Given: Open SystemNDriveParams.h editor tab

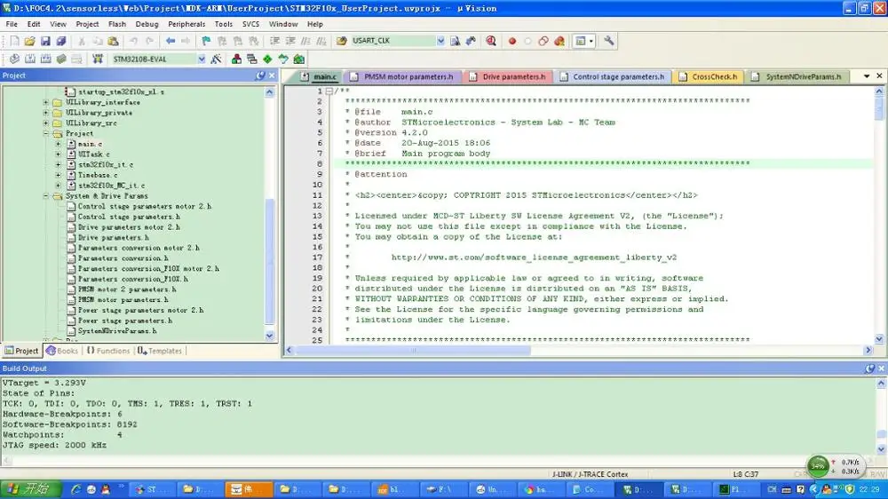Looking at the screenshot, I should click(797, 76).
